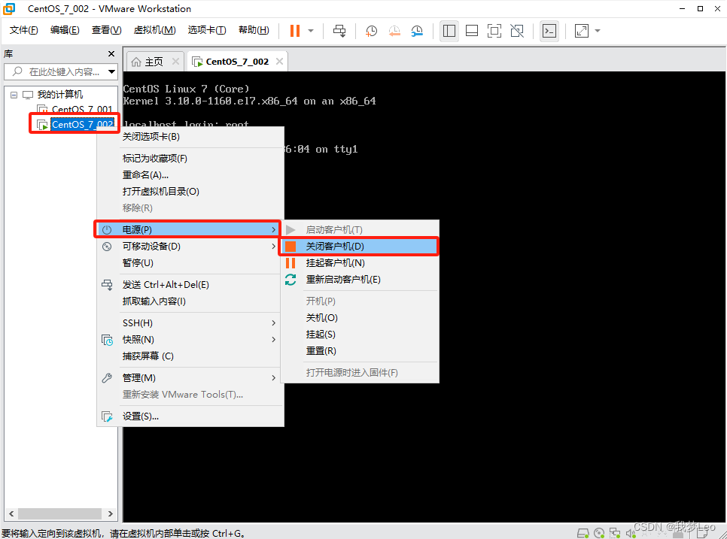Image resolution: width=727 pixels, height=539 pixels.
Task: Expand the 快照(N) submenu
Action: (x=190, y=340)
